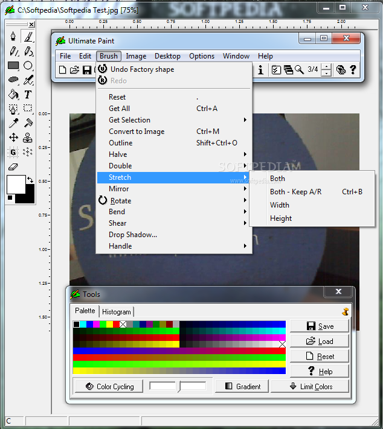Toggle the dotted G grid tool

click(x=13, y=152)
